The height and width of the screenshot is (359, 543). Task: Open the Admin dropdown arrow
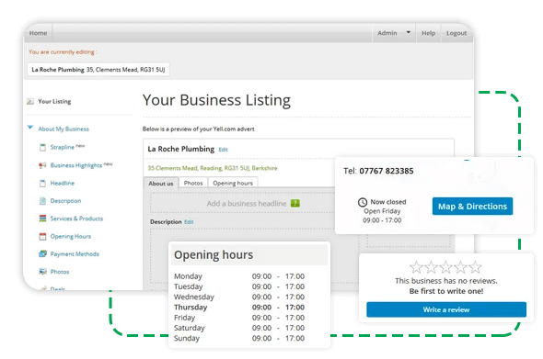409,32
